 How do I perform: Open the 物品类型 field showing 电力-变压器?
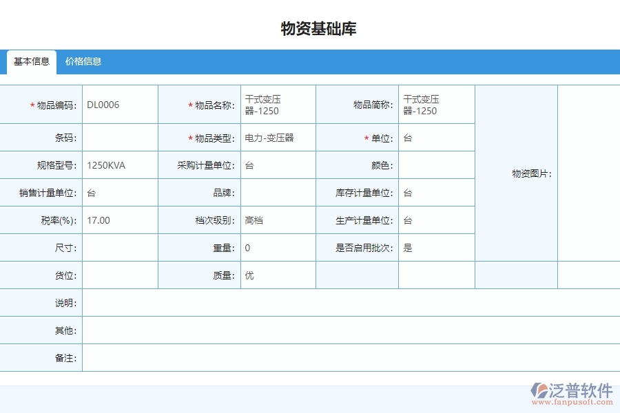pos(277,137)
